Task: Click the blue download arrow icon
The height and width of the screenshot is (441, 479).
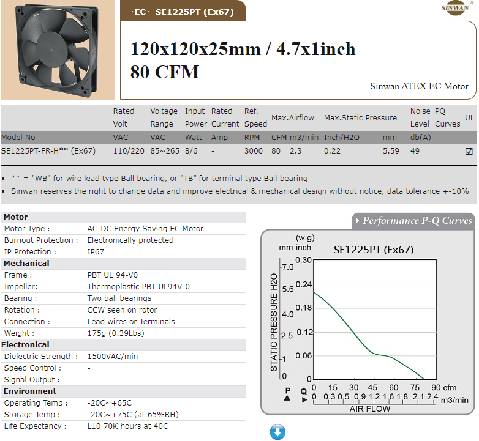Action: [x=277, y=432]
